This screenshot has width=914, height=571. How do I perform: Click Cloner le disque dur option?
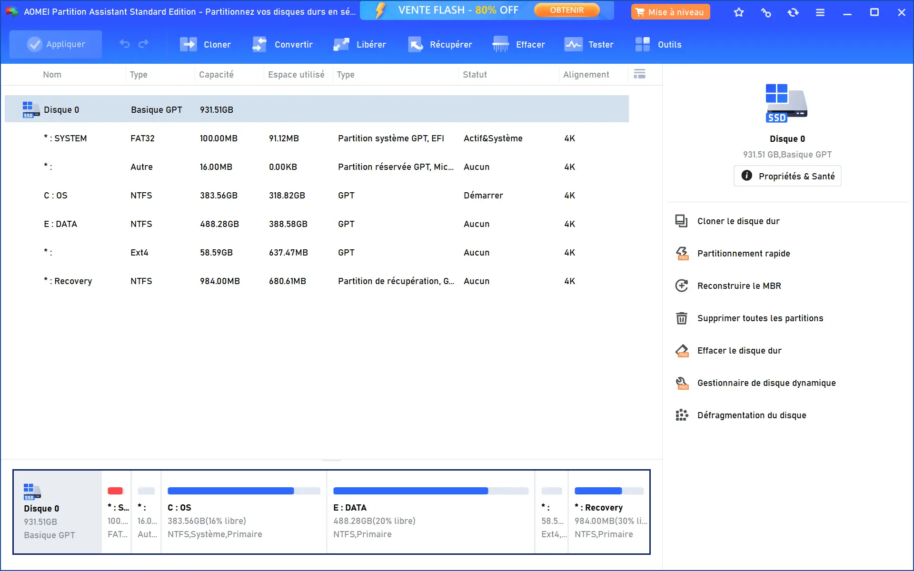[738, 221]
